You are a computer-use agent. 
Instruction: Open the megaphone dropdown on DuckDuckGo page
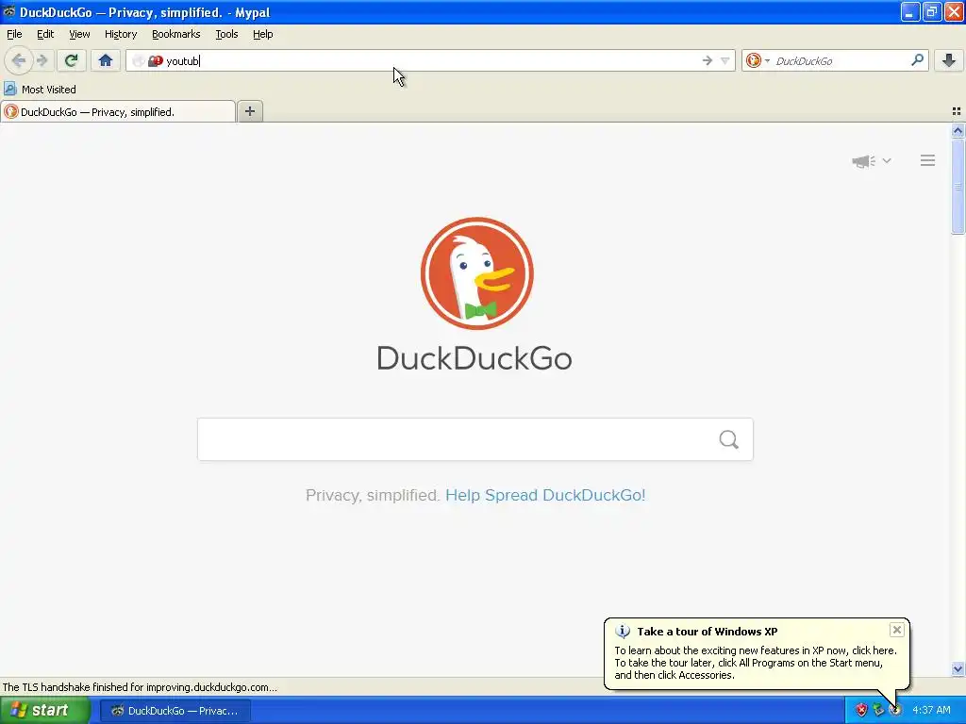coord(871,161)
